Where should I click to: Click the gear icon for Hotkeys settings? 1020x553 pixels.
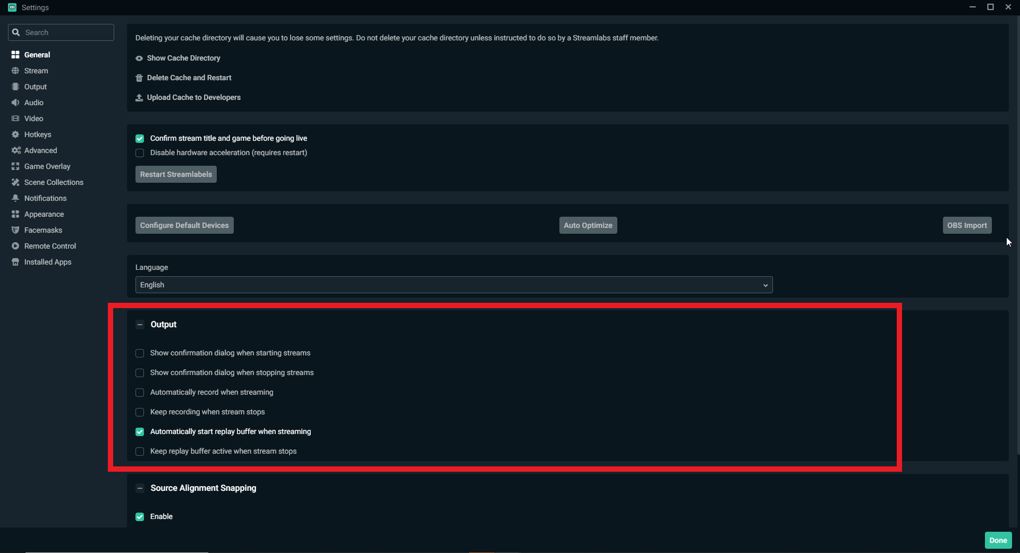click(x=15, y=134)
